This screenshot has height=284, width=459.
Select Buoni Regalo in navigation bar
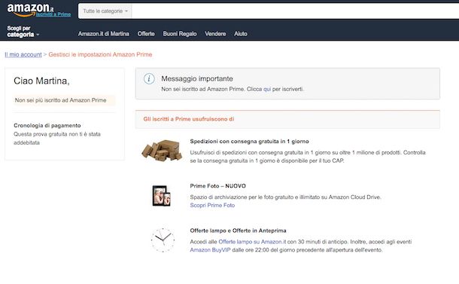[180, 34]
